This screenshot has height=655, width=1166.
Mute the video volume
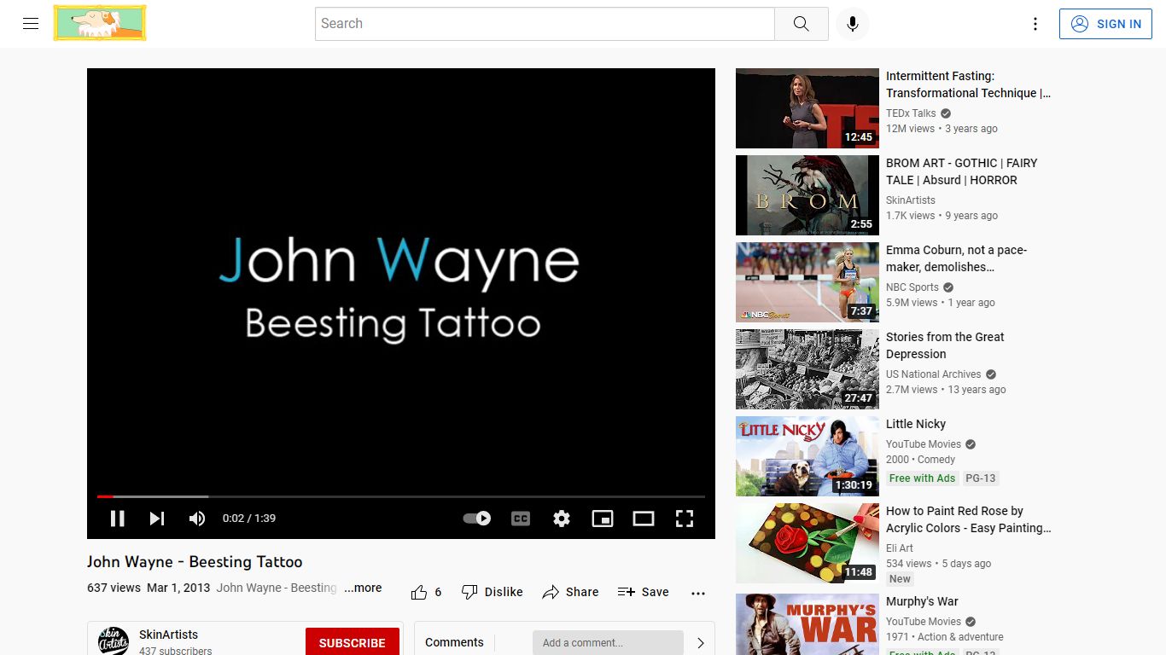coord(197,519)
